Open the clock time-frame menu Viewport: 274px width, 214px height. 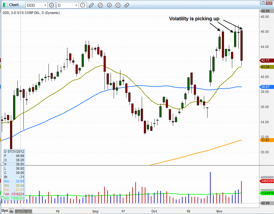[83, 5]
